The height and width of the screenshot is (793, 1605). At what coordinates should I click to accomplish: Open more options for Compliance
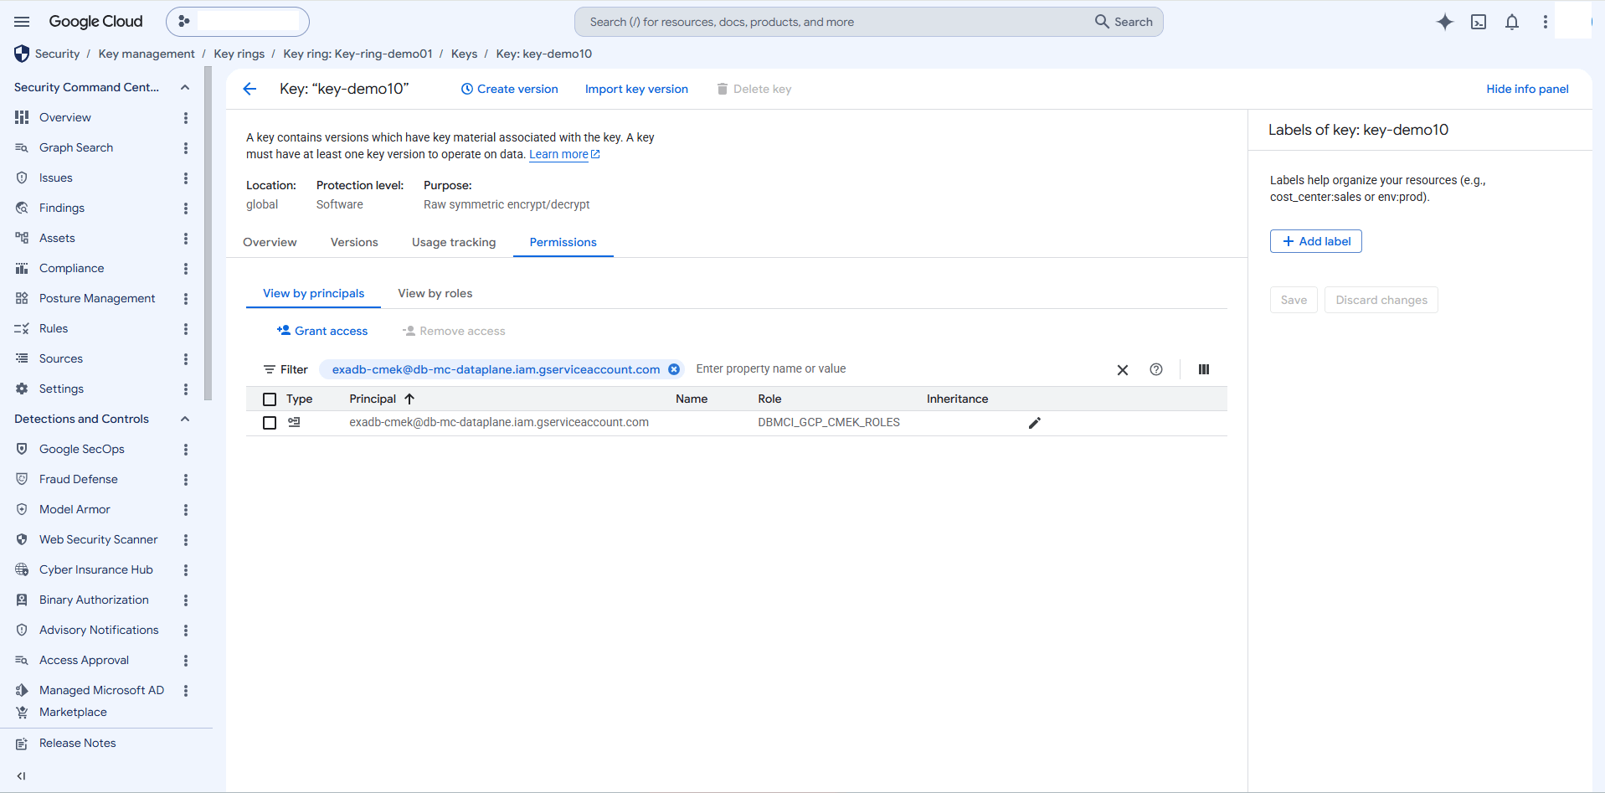click(x=186, y=269)
